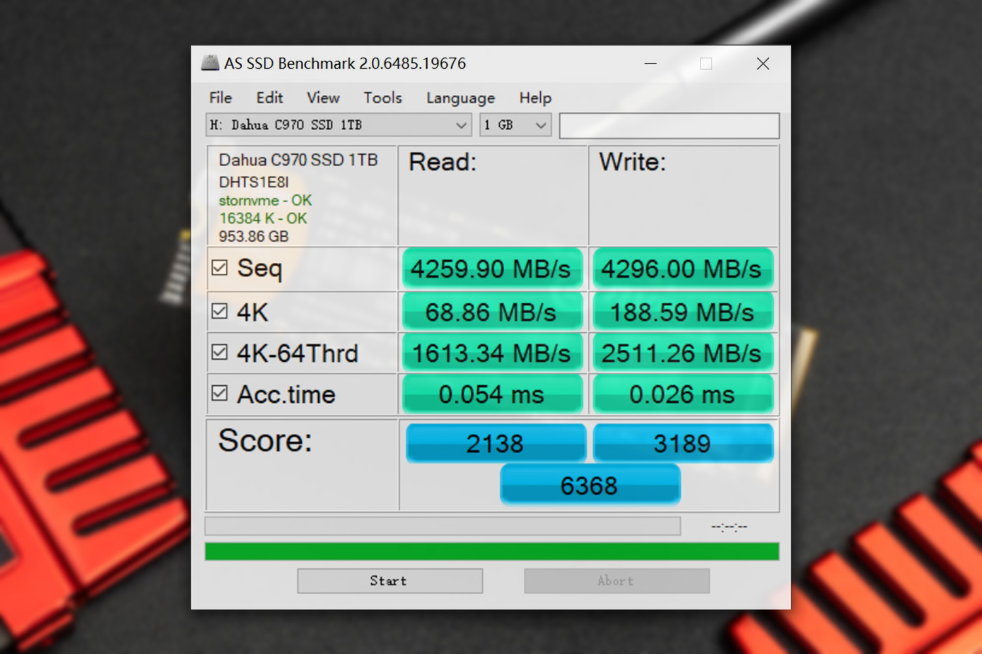This screenshot has height=654, width=982.
Task: Click the empty text field beside the dropdowns
Action: click(669, 125)
